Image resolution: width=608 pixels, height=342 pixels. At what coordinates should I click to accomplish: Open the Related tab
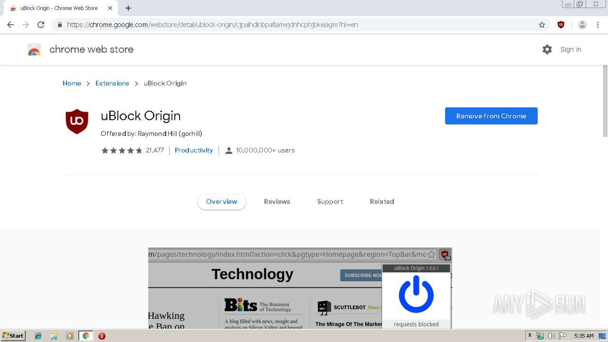pos(382,201)
